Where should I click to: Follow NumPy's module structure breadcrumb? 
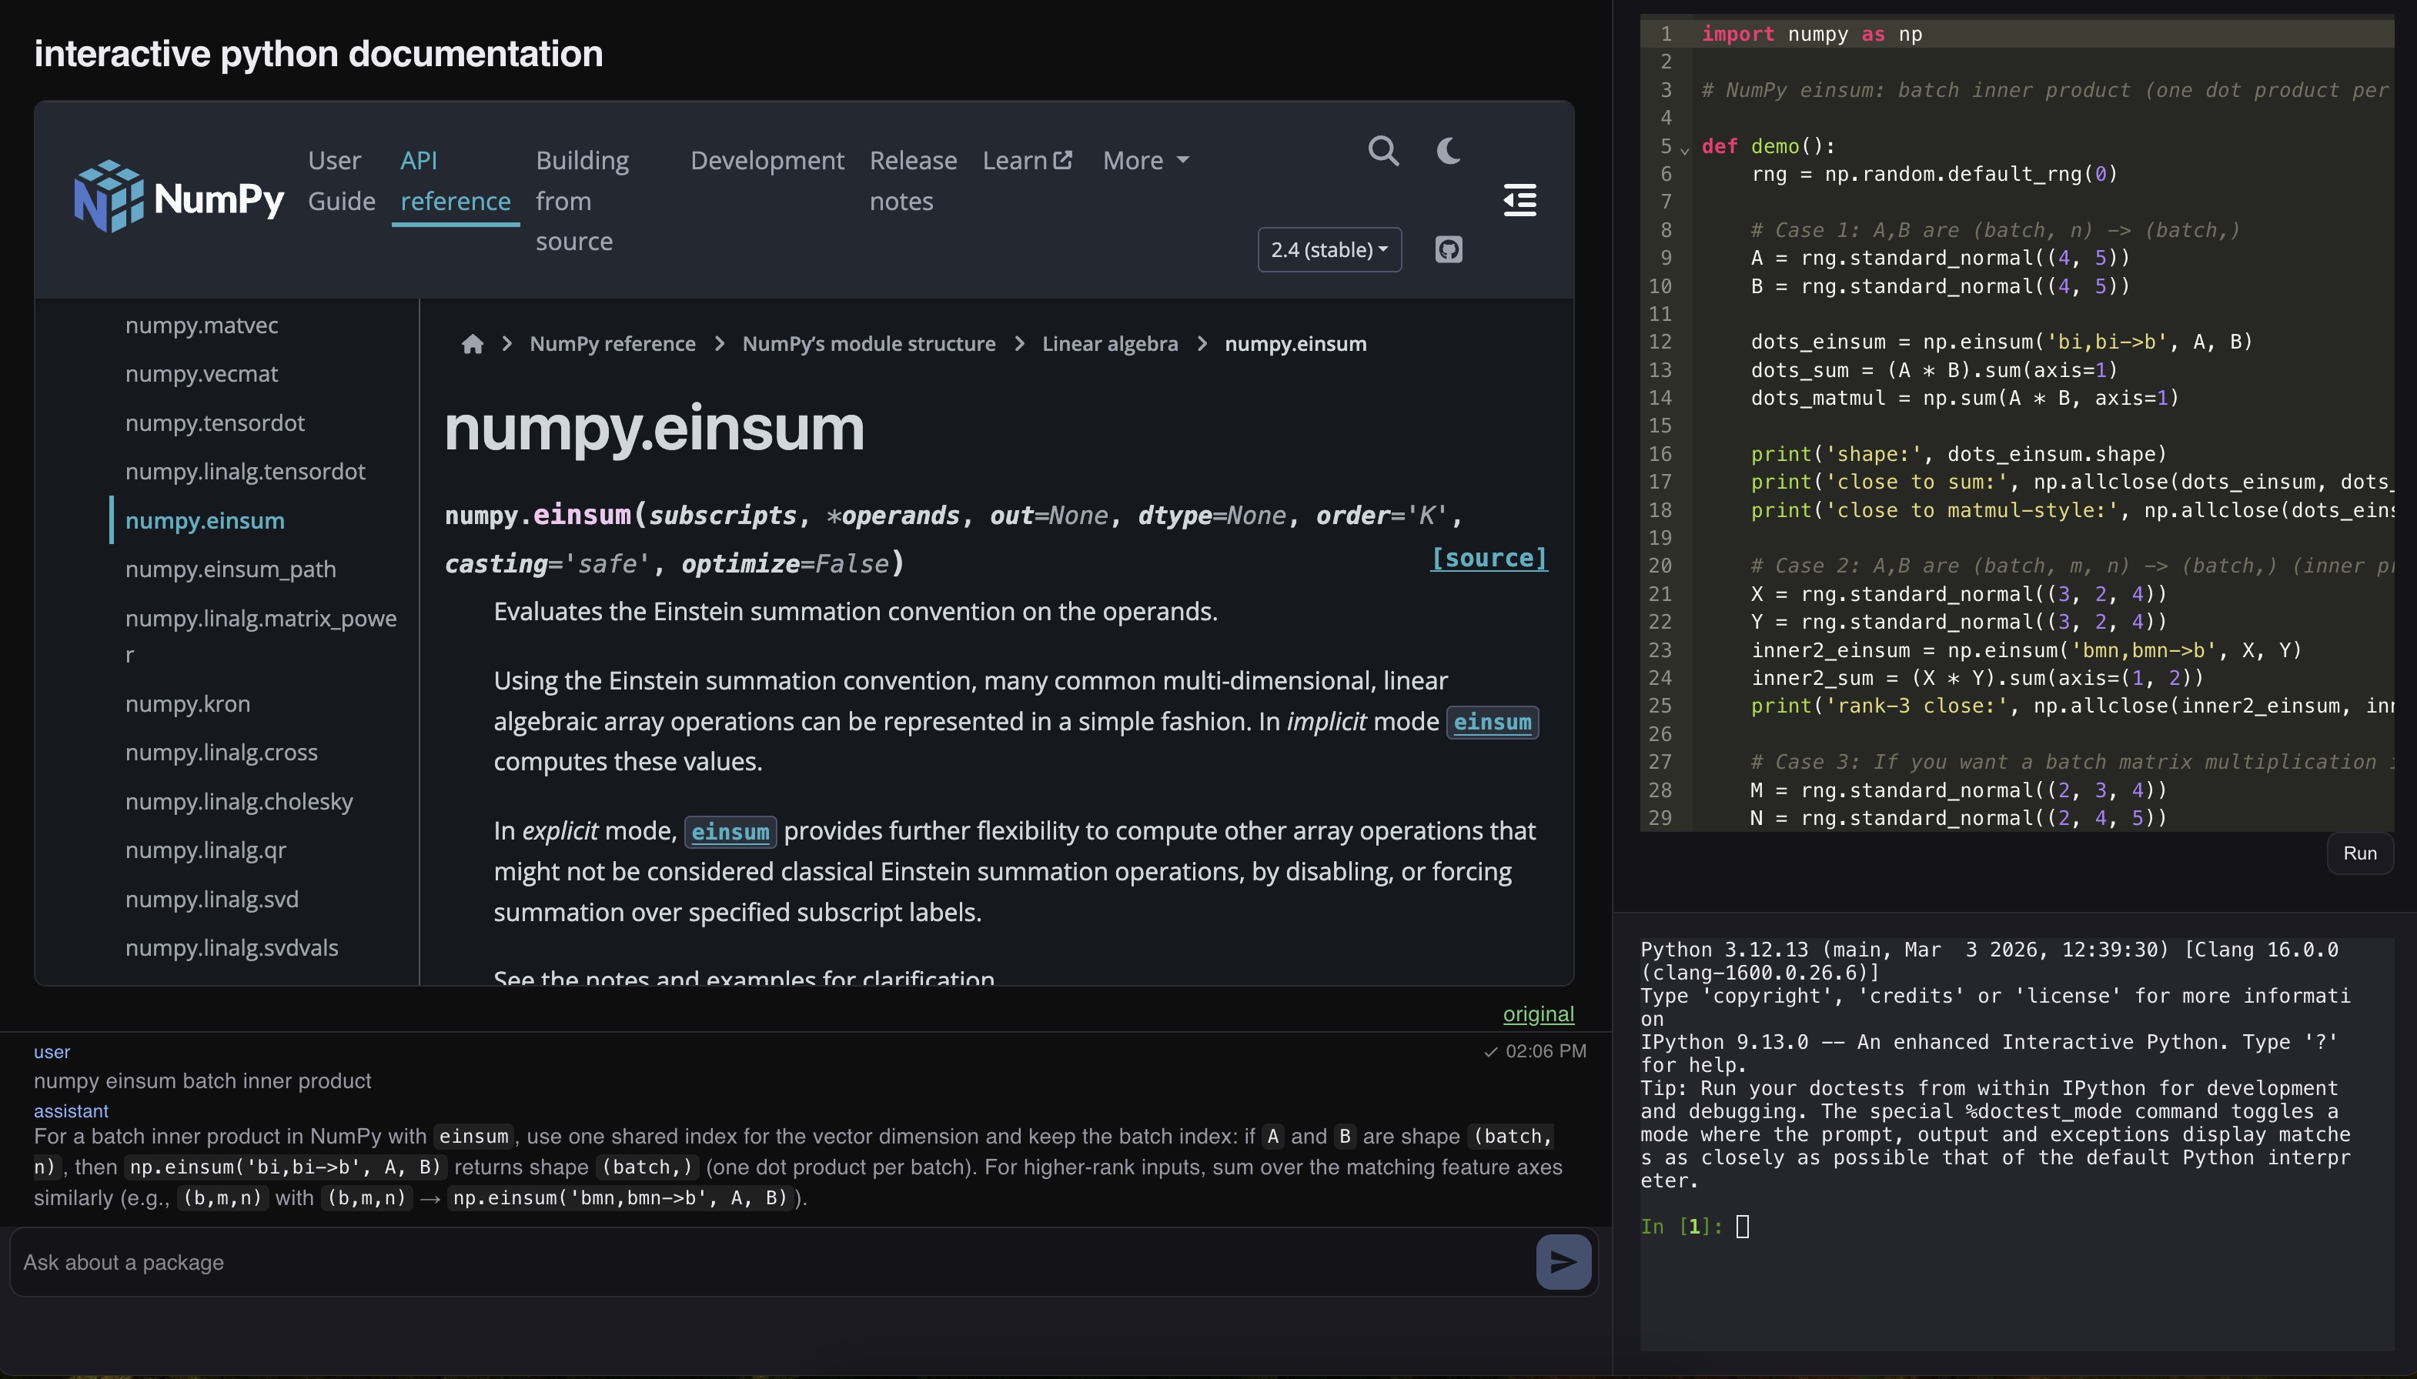click(x=868, y=344)
